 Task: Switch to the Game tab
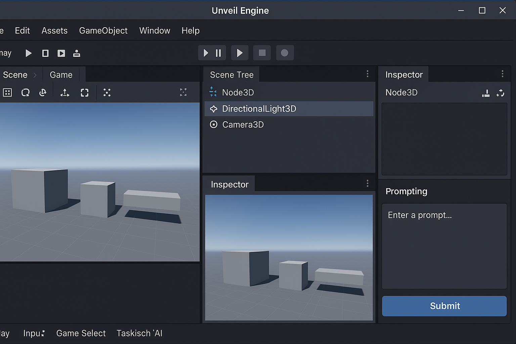click(61, 75)
